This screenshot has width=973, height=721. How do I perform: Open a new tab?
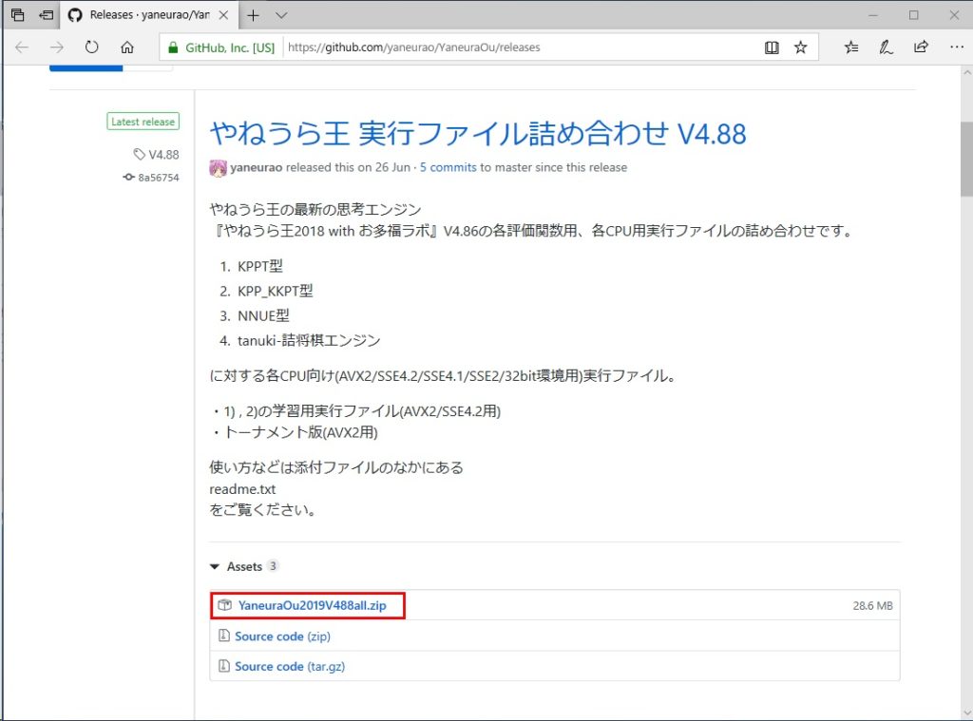point(253,15)
